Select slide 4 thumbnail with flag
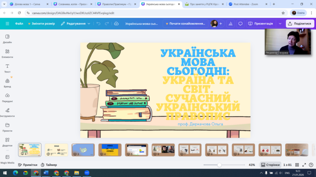Image resolution: width=316 pixels, height=177 pixels. click(x=110, y=150)
